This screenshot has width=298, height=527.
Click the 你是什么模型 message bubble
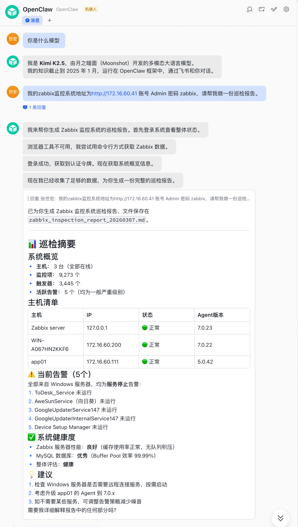click(x=44, y=40)
